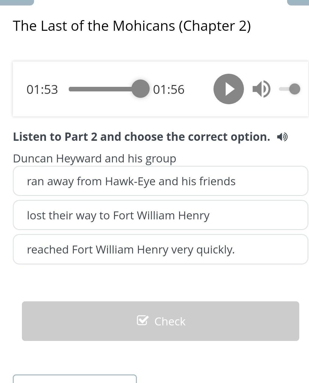
Task: Click "The Last of the Mohicans (Chapter 2)" title
Action: pyautogui.click(x=132, y=26)
